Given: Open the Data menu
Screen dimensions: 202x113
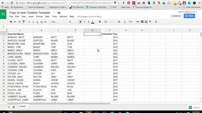Looking at the screenshot, I should pos(47,17).
